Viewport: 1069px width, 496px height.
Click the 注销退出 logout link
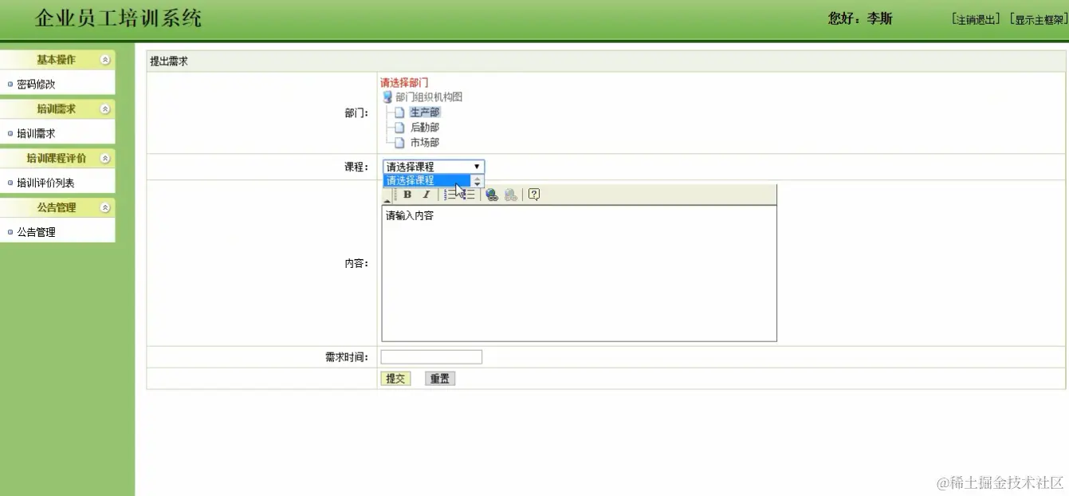pos(976,20)
